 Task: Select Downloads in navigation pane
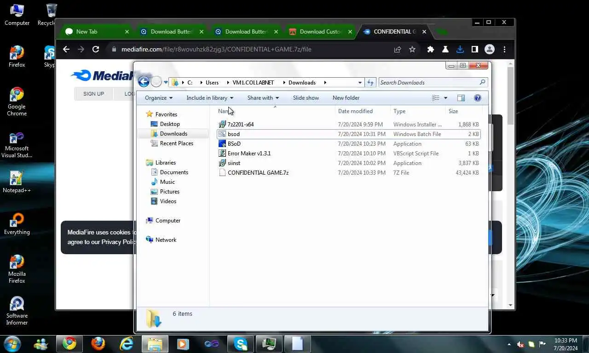coord(173,134)
